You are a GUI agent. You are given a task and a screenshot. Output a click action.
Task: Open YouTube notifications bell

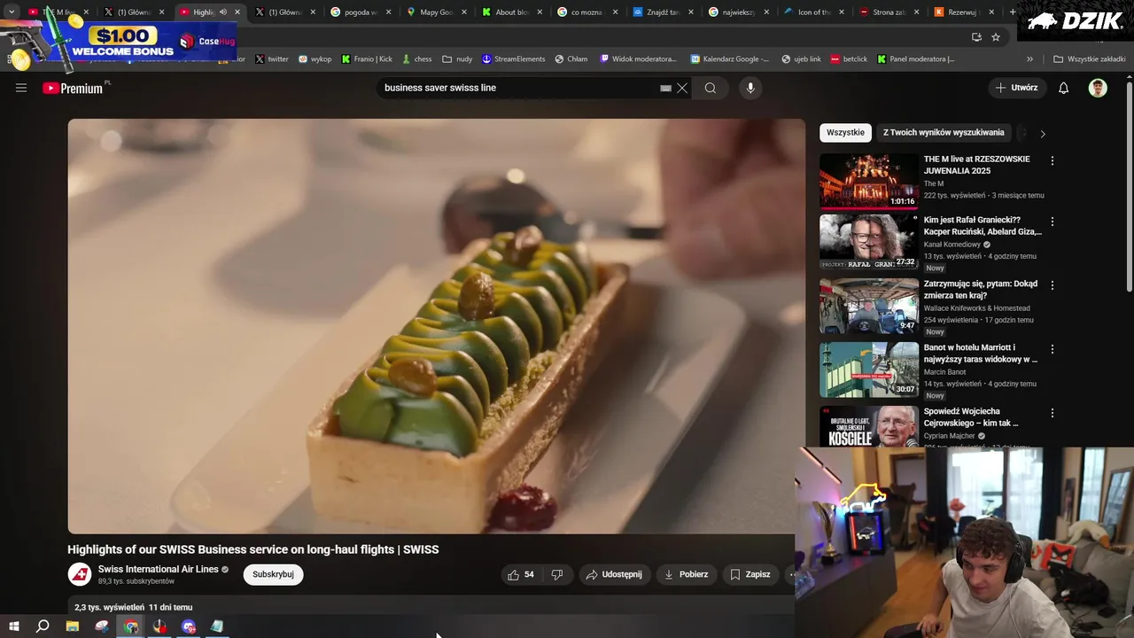click(1064, 88)
